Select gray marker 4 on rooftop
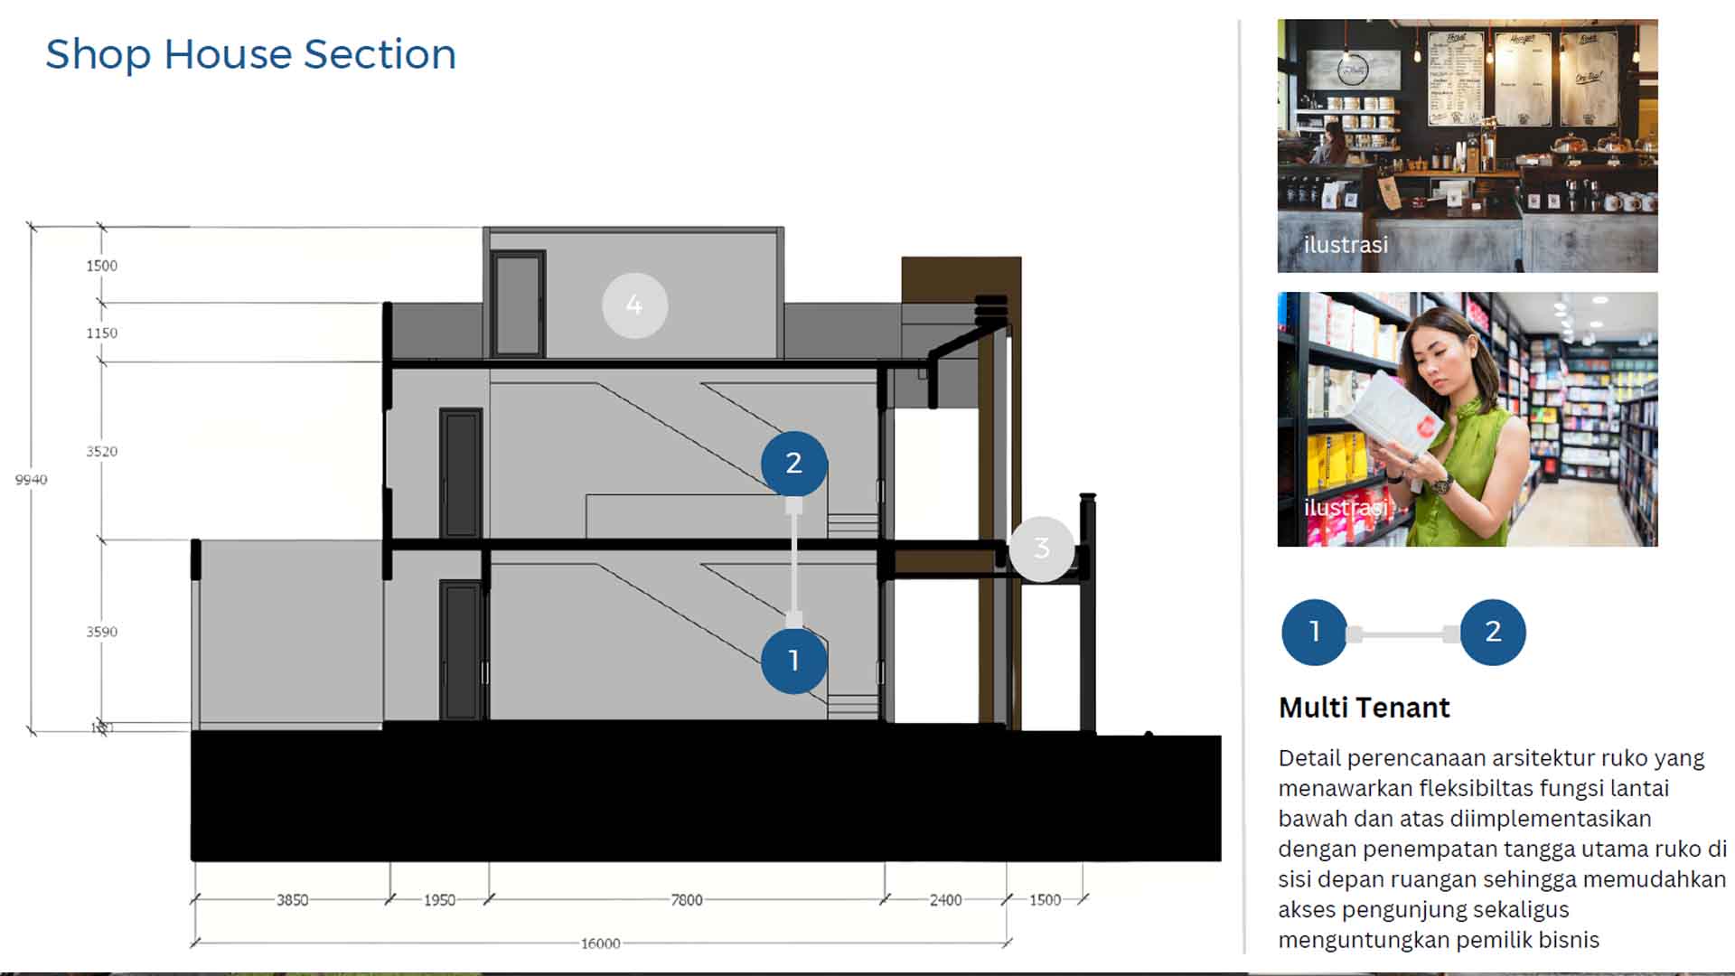Image resolution: width=1735 pixels, height=976 pixels. coord(634,305)
